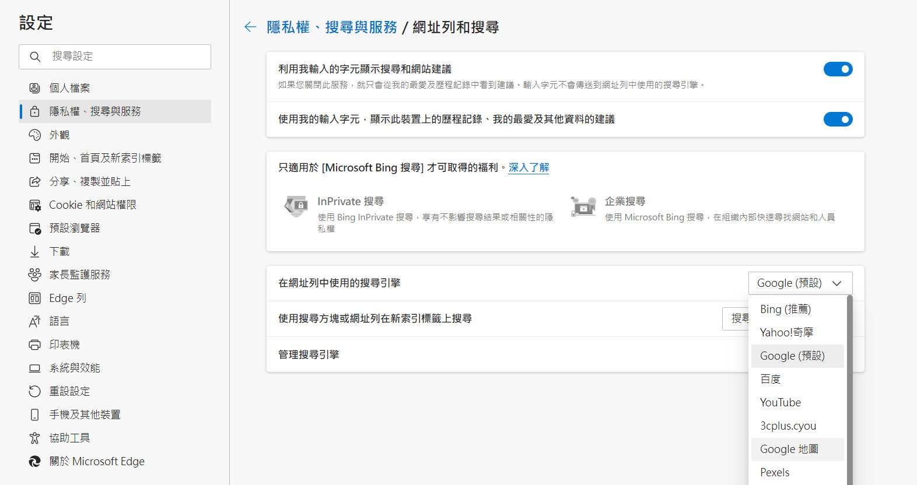This screenshot has height=485, width=917.
Task: Select Google (預設) option in list
Action: point(797,356)
